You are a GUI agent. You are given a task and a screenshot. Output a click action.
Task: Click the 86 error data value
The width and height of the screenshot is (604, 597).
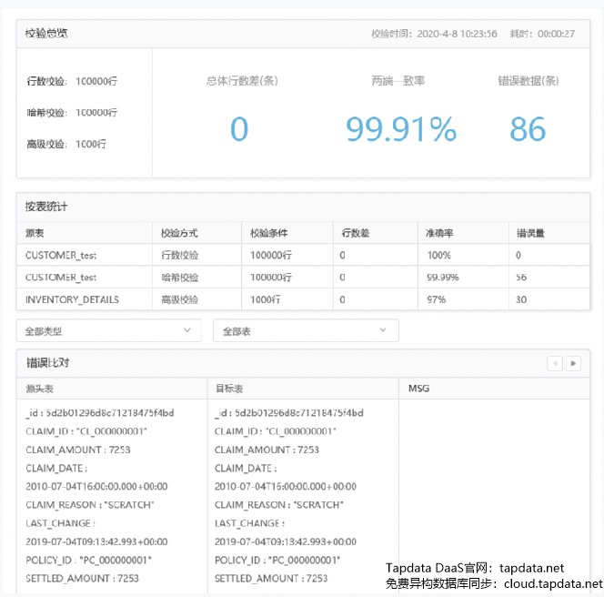(x=528, y=129)
